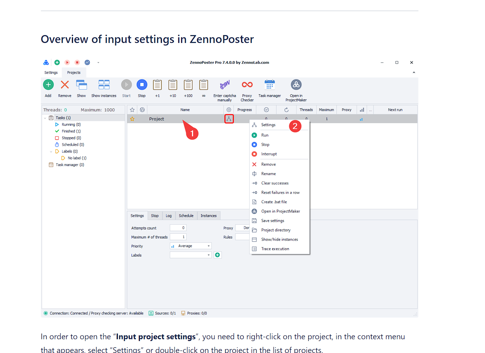485x353 pixels.
Task: Collapse the ribbon using the top-right arrow
Action: [414, 73]
